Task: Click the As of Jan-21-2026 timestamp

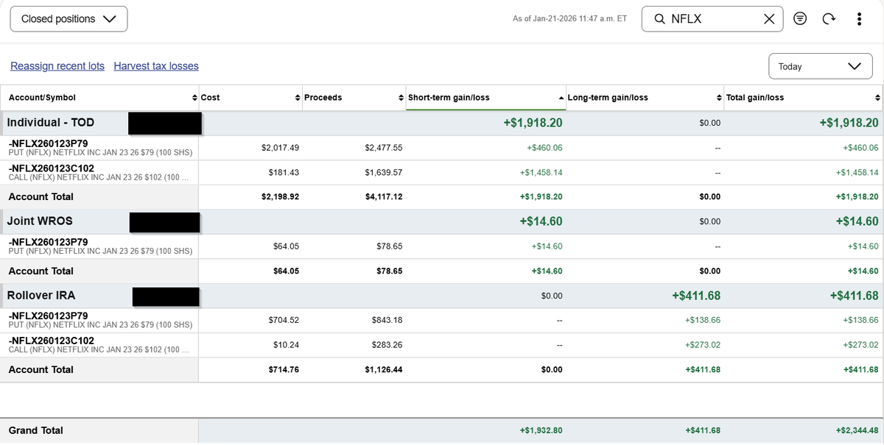Action: (569, 19)
